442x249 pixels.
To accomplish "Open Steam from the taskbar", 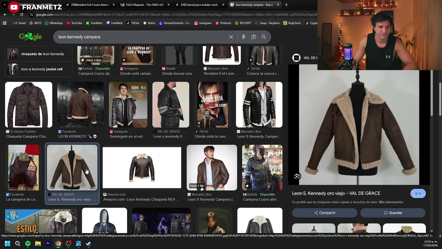I will [88, 243].
